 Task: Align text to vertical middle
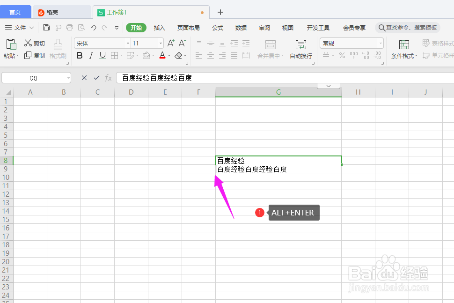[211, 43]
